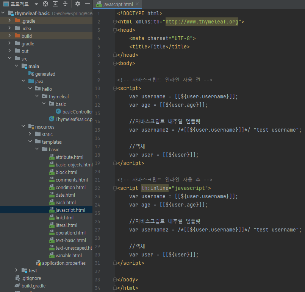Expand the static folder
305x292 pixels.
pos(30,134)
